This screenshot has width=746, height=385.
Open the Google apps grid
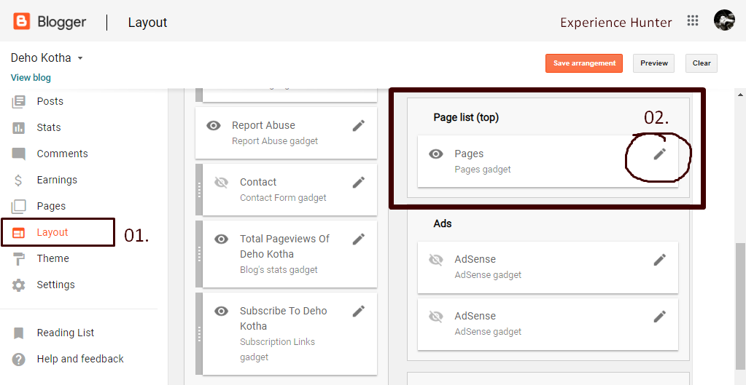click(x=693, y=20)
